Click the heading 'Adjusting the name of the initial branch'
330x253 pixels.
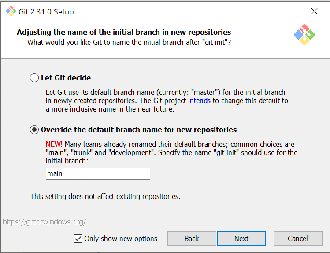124,32
